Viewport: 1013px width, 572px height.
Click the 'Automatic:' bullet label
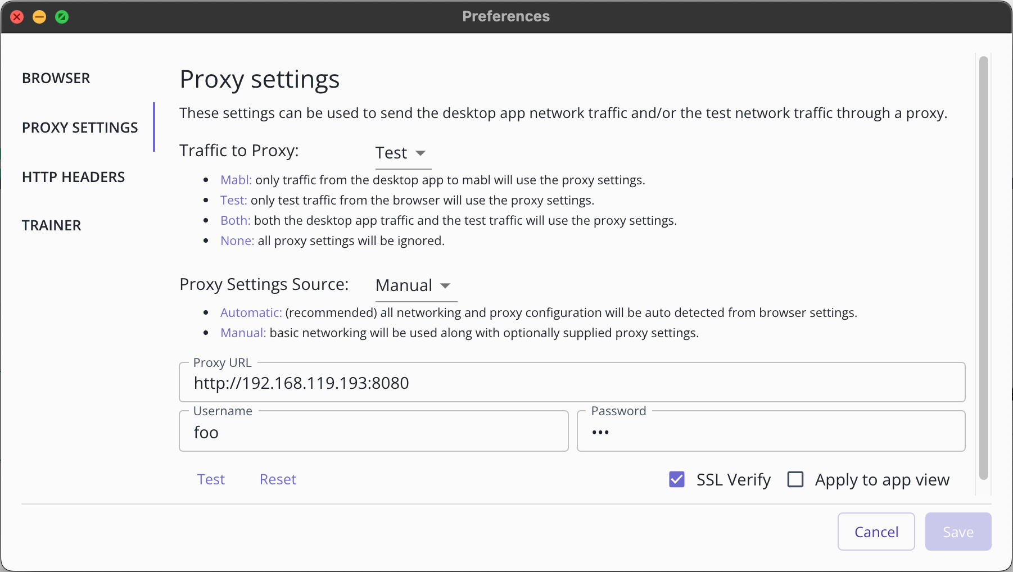(x=251, y=312)
